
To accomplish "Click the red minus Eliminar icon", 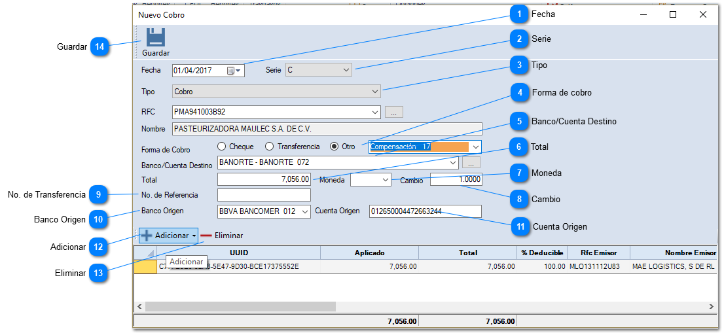I will (206, 236).
